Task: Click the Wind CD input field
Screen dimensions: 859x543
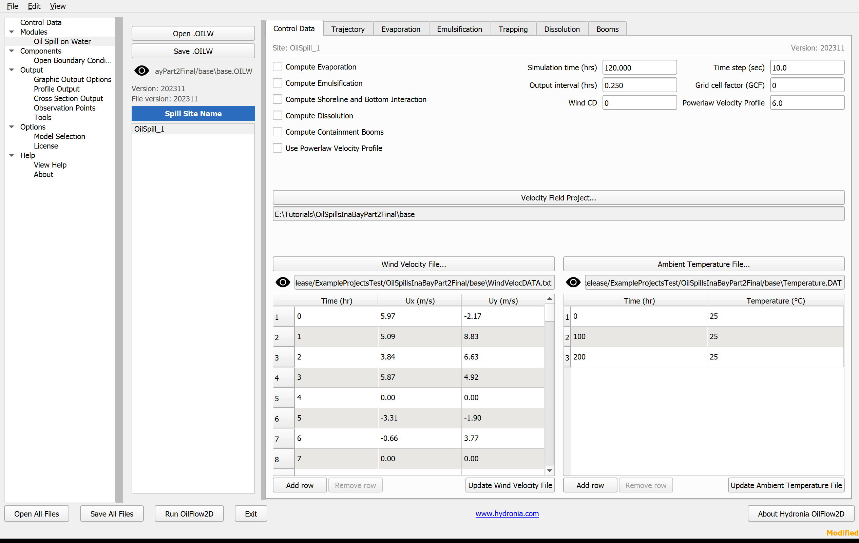Action: click(639, 103)
